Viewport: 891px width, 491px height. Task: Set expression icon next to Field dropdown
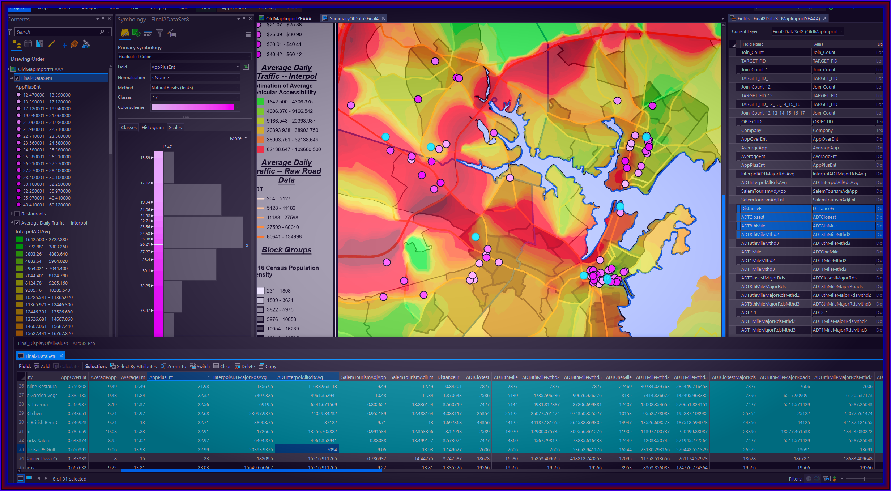[246, 67]
